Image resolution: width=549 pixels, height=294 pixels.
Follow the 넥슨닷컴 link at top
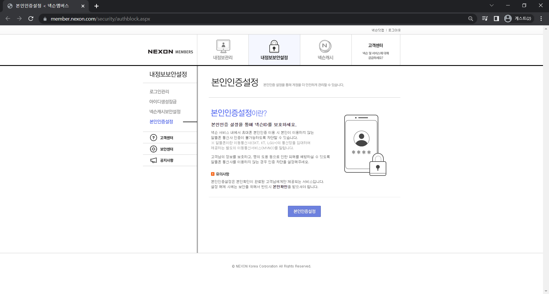coord(378,30)
